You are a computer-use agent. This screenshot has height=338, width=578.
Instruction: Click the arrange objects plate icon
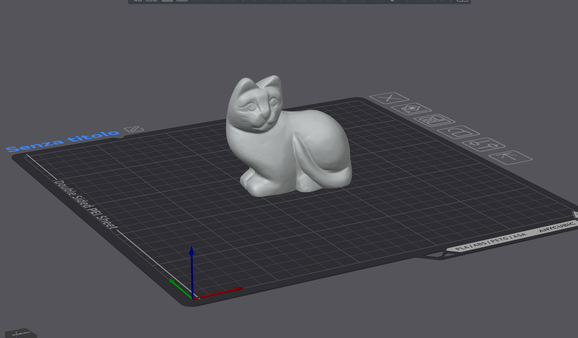pyautogui.click(x=434, y=120)
